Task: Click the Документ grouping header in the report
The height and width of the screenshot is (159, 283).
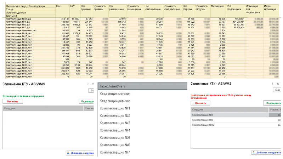Action: [30, 16]
